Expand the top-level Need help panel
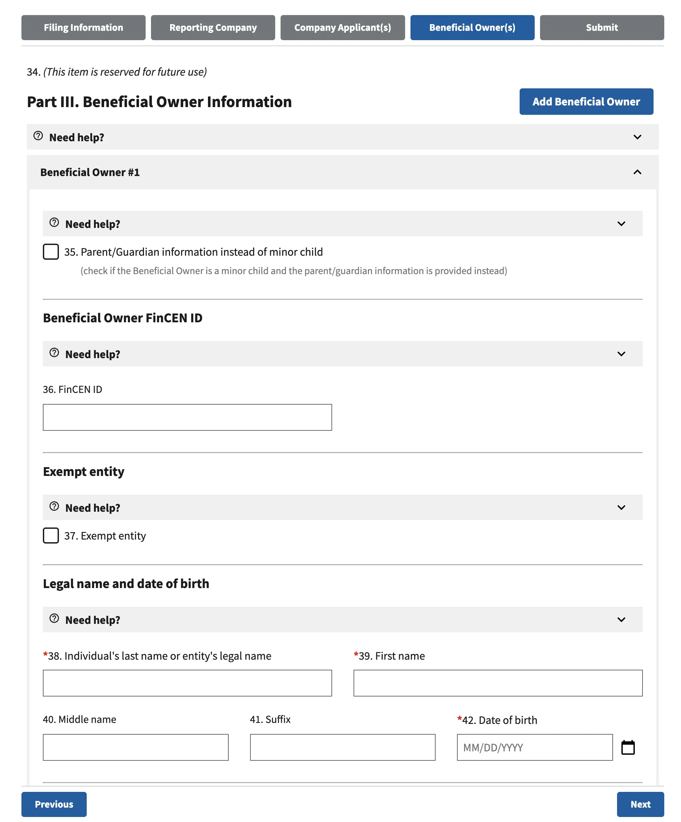 (637, 137)
